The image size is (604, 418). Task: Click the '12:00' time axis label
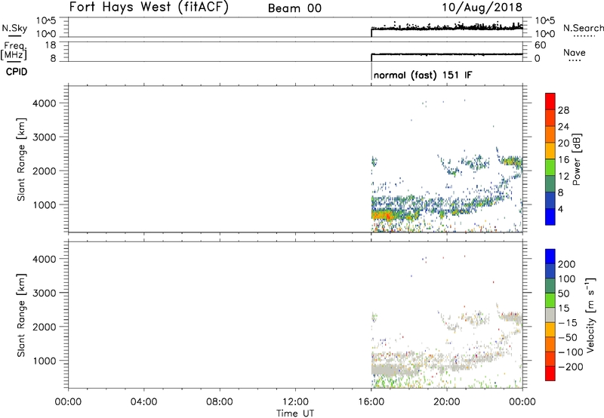point(295,402)
